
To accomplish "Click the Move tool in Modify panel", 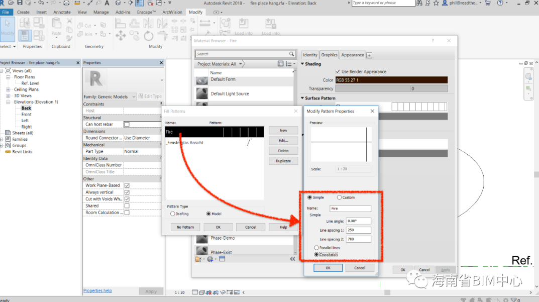I will coord(121,36).
